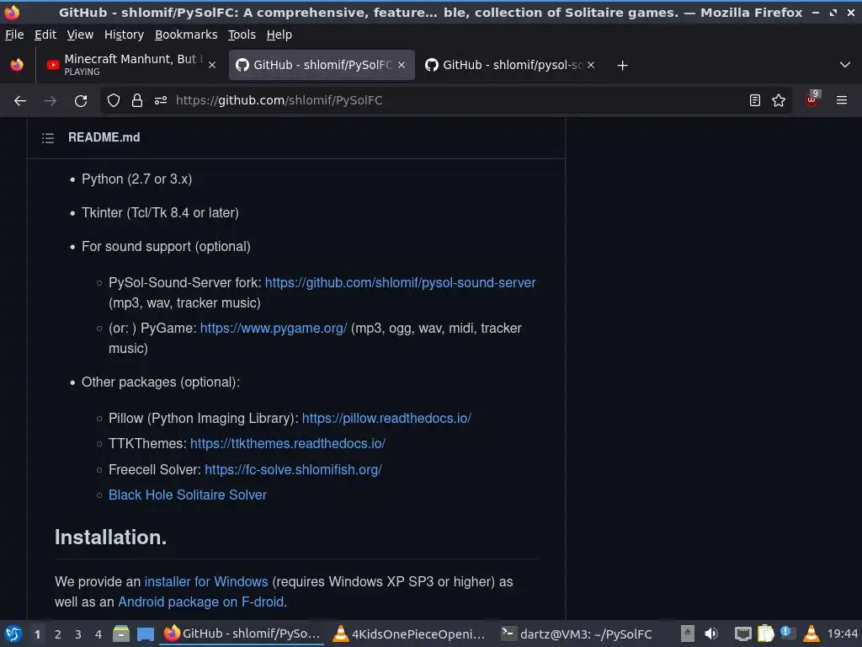Open the Help menu
The width and height of the screenshot is (862, 647).
click(x=279, y=35)
